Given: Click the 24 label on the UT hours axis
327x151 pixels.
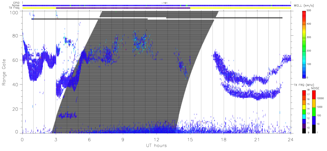Looking at the screenshot, I should [291, 139].
